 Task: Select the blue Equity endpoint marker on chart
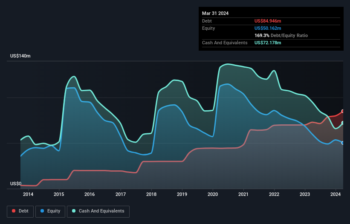[343, 143]
